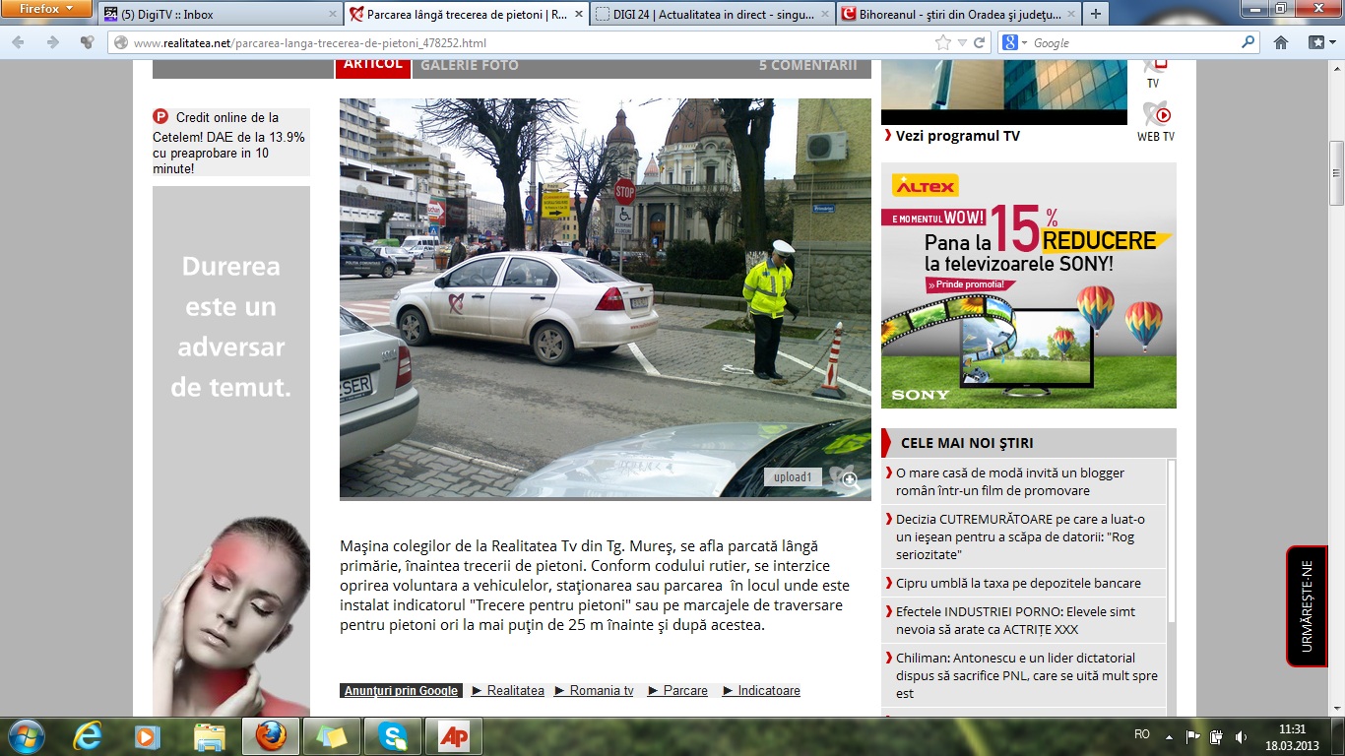
Task: Click the URMĂREȘTE-NE side button
Action: point(1307,606)
